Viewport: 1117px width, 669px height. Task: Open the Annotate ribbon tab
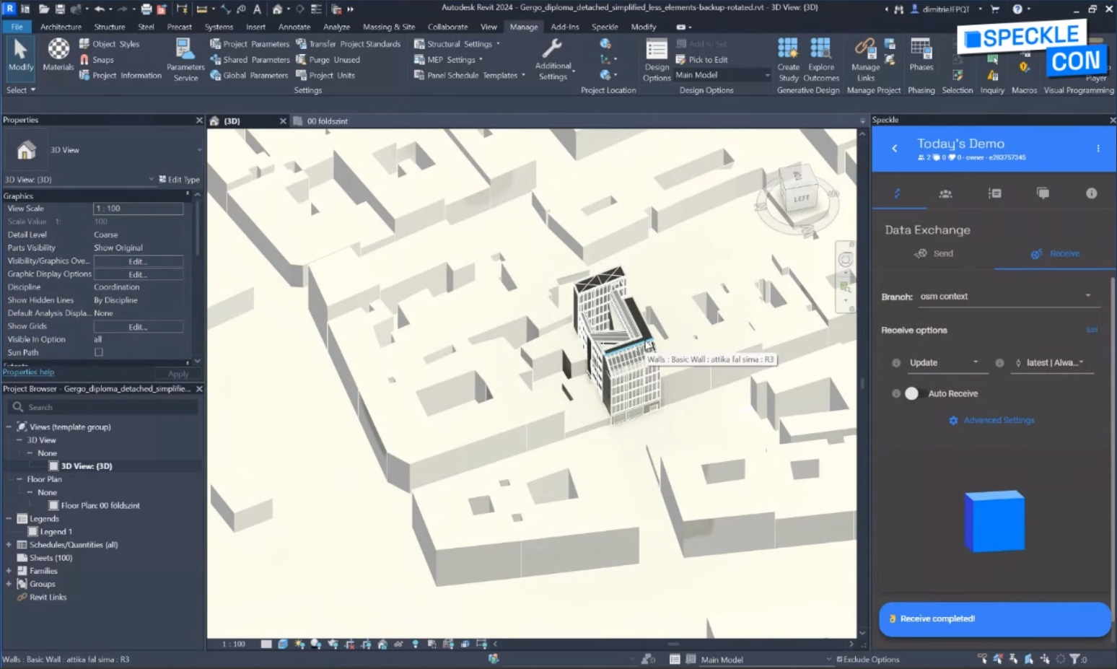click(x=294, y=27)
